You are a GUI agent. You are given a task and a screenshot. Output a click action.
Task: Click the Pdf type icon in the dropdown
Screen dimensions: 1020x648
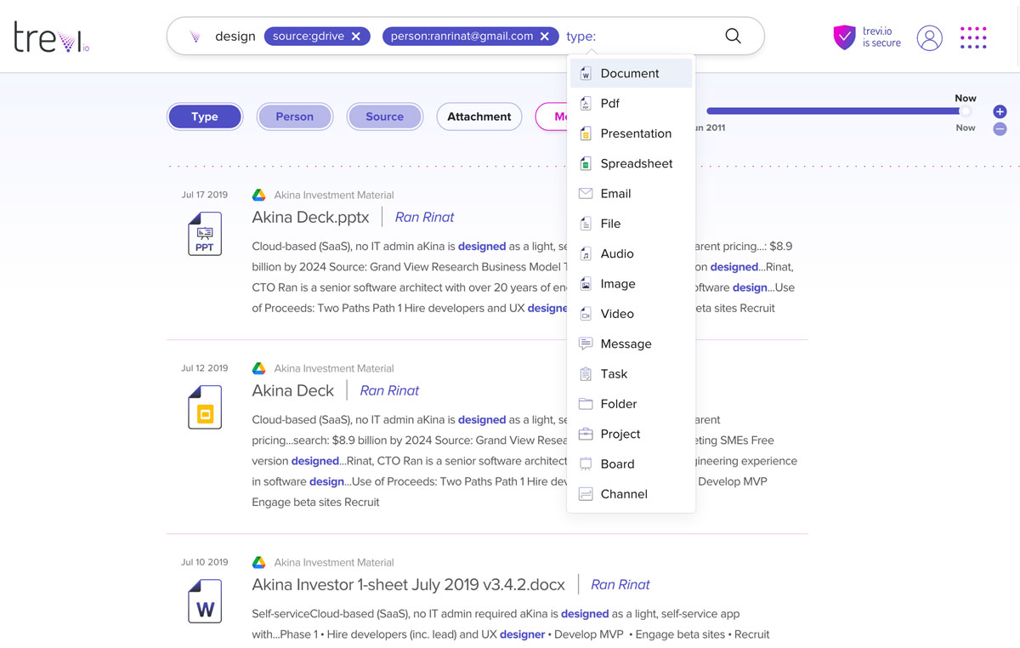[x=585, y=103]
